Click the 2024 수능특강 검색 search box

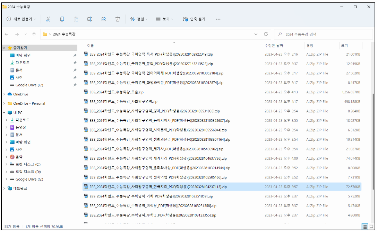(323, 34)
